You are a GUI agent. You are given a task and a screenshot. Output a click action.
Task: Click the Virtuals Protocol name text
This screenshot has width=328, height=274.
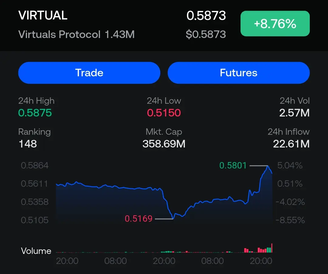[x=60, y=34]
